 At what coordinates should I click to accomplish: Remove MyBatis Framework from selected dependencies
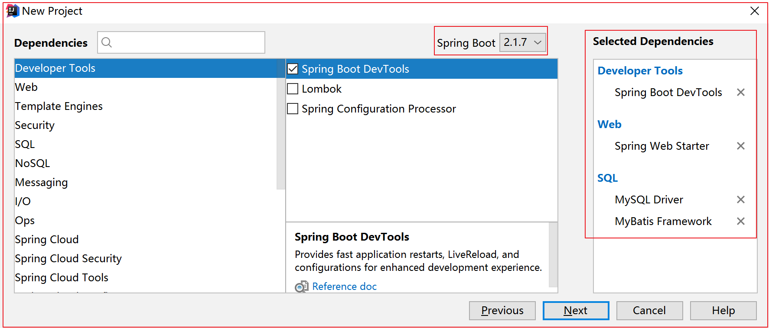point(741,221)
